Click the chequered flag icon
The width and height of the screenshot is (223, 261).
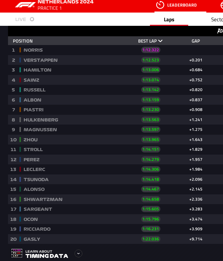[220, 31]
